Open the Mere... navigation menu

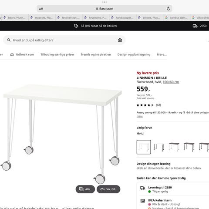(x=162, y=54)
